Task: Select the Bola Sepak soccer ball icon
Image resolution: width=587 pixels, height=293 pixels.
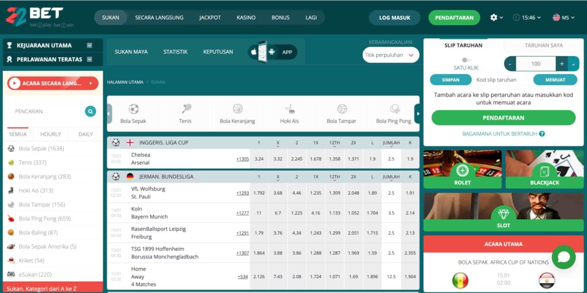Action: tap(134, 109)
